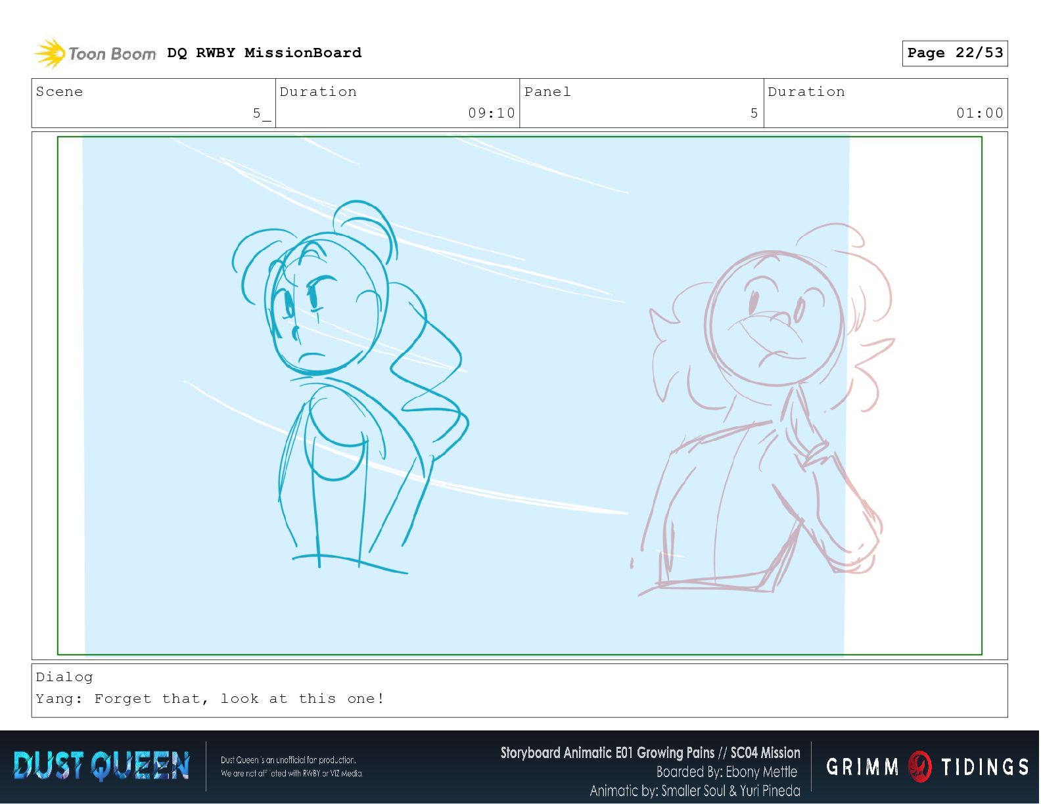Select dialog line 'Yang: Forget that, look at this one!'

210,698
